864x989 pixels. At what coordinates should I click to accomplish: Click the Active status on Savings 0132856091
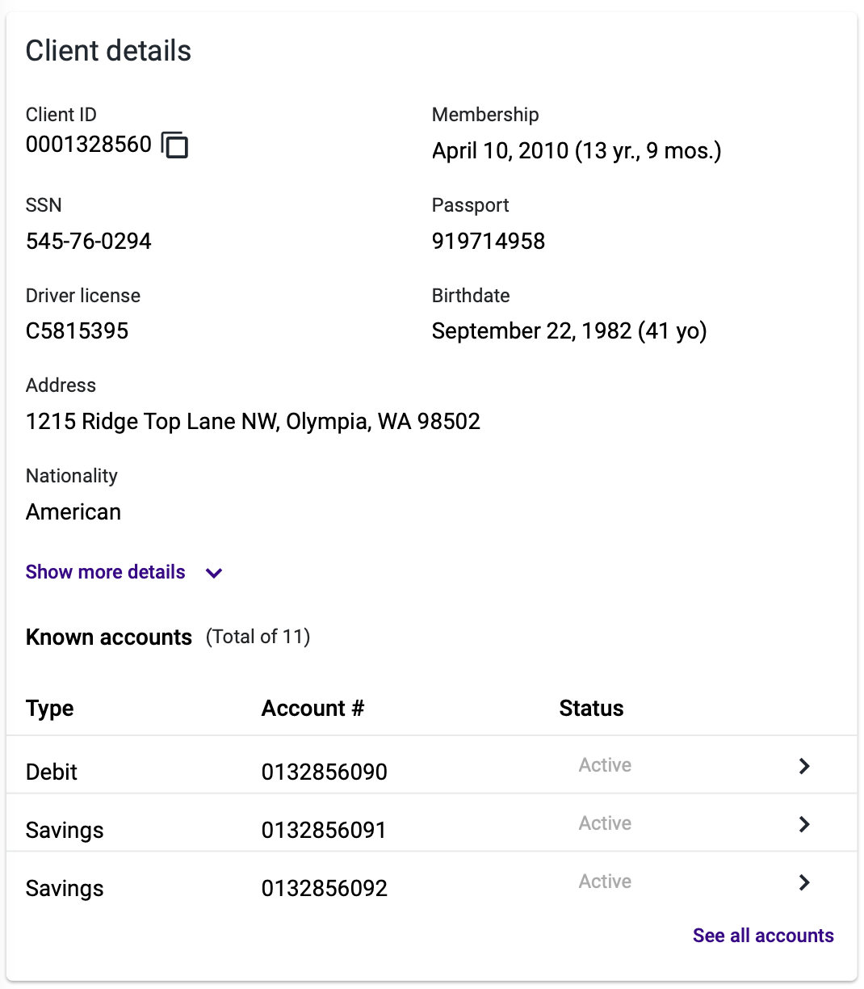point(604,823)
